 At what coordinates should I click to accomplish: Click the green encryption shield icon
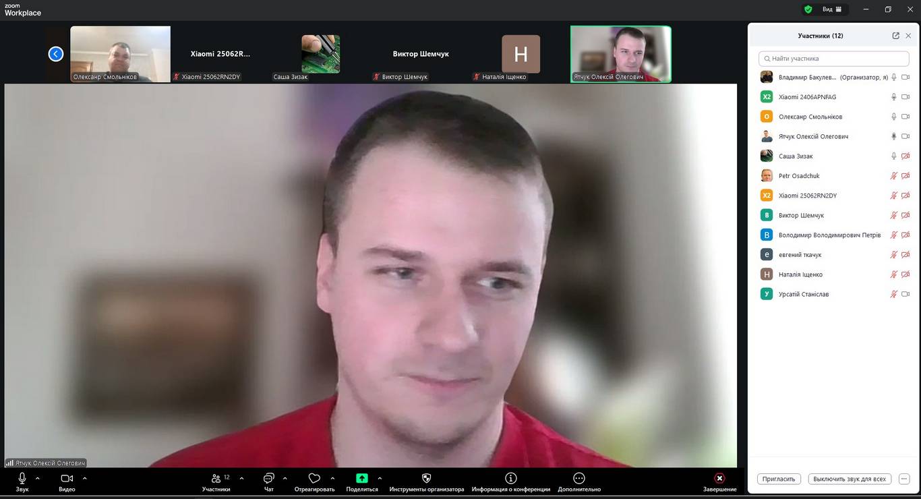pyautogui.click(x=808, y=9)
